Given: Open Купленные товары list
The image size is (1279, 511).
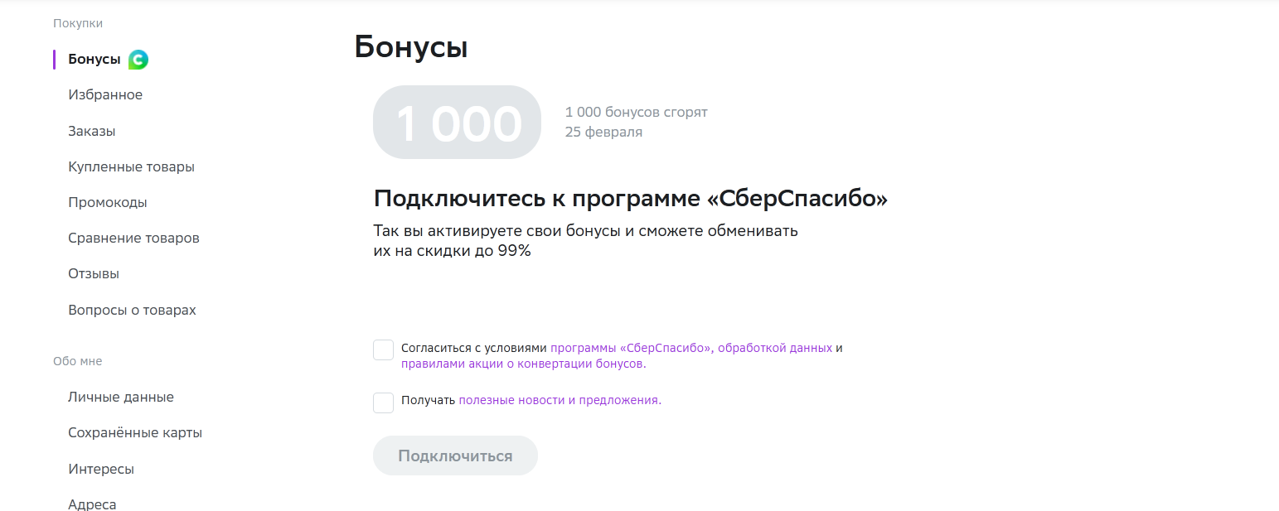Looking at the screenshot, I should click(131, 166).
